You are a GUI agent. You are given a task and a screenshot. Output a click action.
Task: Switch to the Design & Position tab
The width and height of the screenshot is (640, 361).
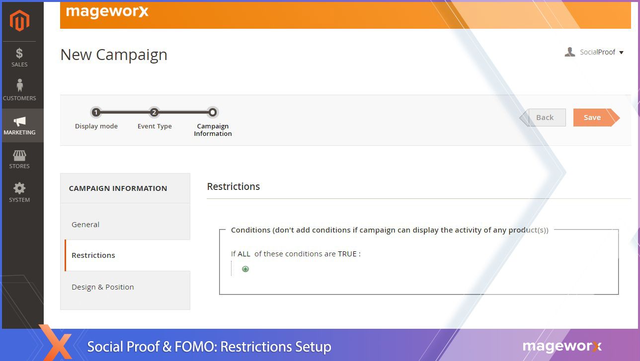point(103,287)
